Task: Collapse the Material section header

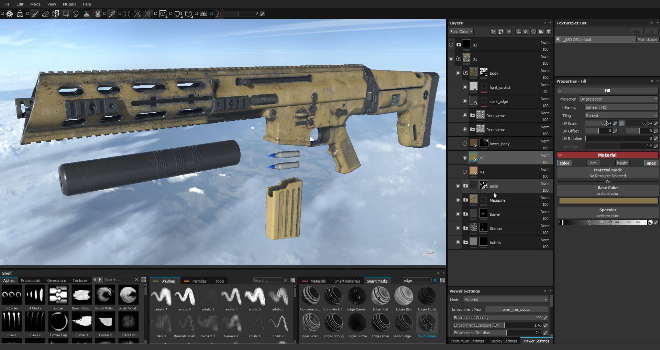Action: tap(607, 155)
